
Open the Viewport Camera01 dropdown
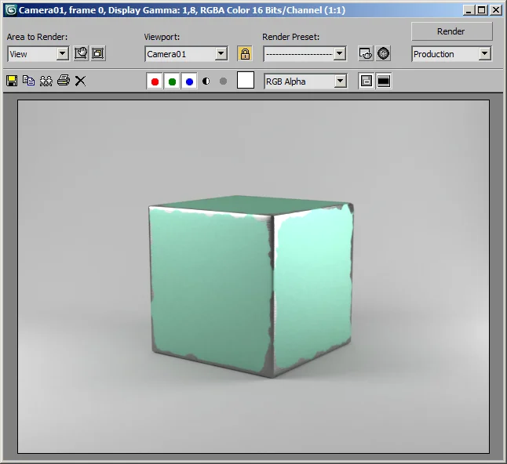pyautogui.click(x=186, y=54)
